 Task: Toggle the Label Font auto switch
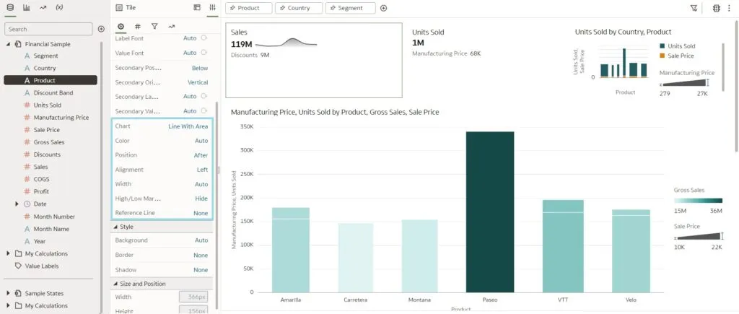click(x=204, y=38)
